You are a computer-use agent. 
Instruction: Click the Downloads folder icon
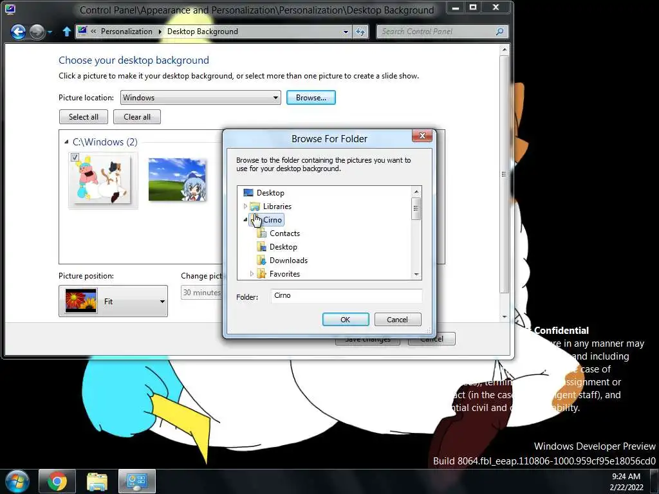click(x=261, y=260)
